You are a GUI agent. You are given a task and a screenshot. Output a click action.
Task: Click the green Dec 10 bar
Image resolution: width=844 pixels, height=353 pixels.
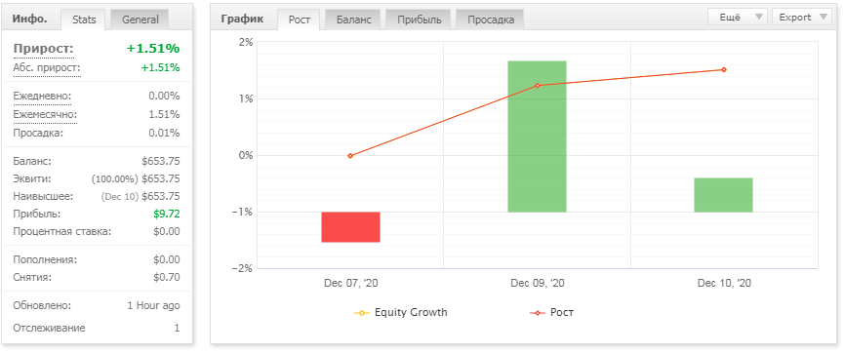(x=723, y=195)
